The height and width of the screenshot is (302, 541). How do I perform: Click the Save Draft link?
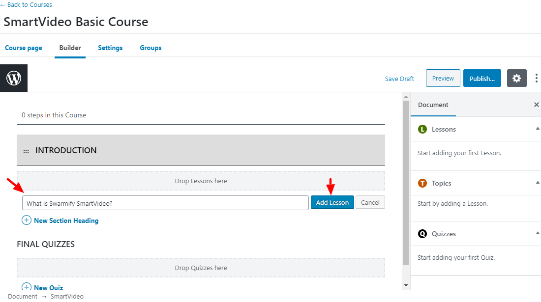pyautogui.click(x=399, y=79)
